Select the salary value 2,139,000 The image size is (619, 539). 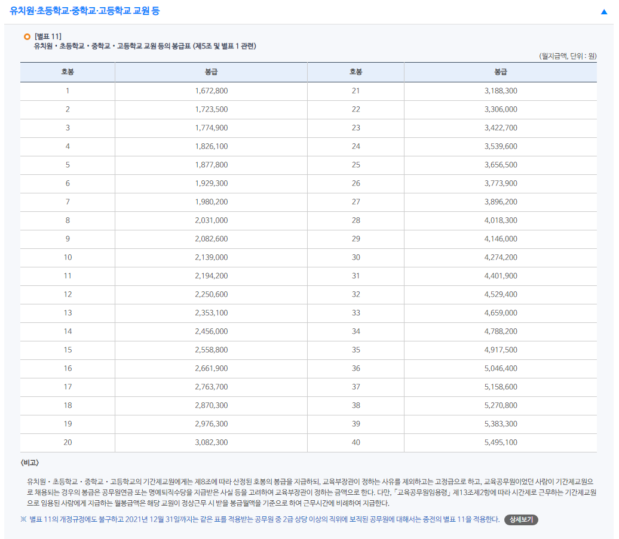[x=211, y=257]
